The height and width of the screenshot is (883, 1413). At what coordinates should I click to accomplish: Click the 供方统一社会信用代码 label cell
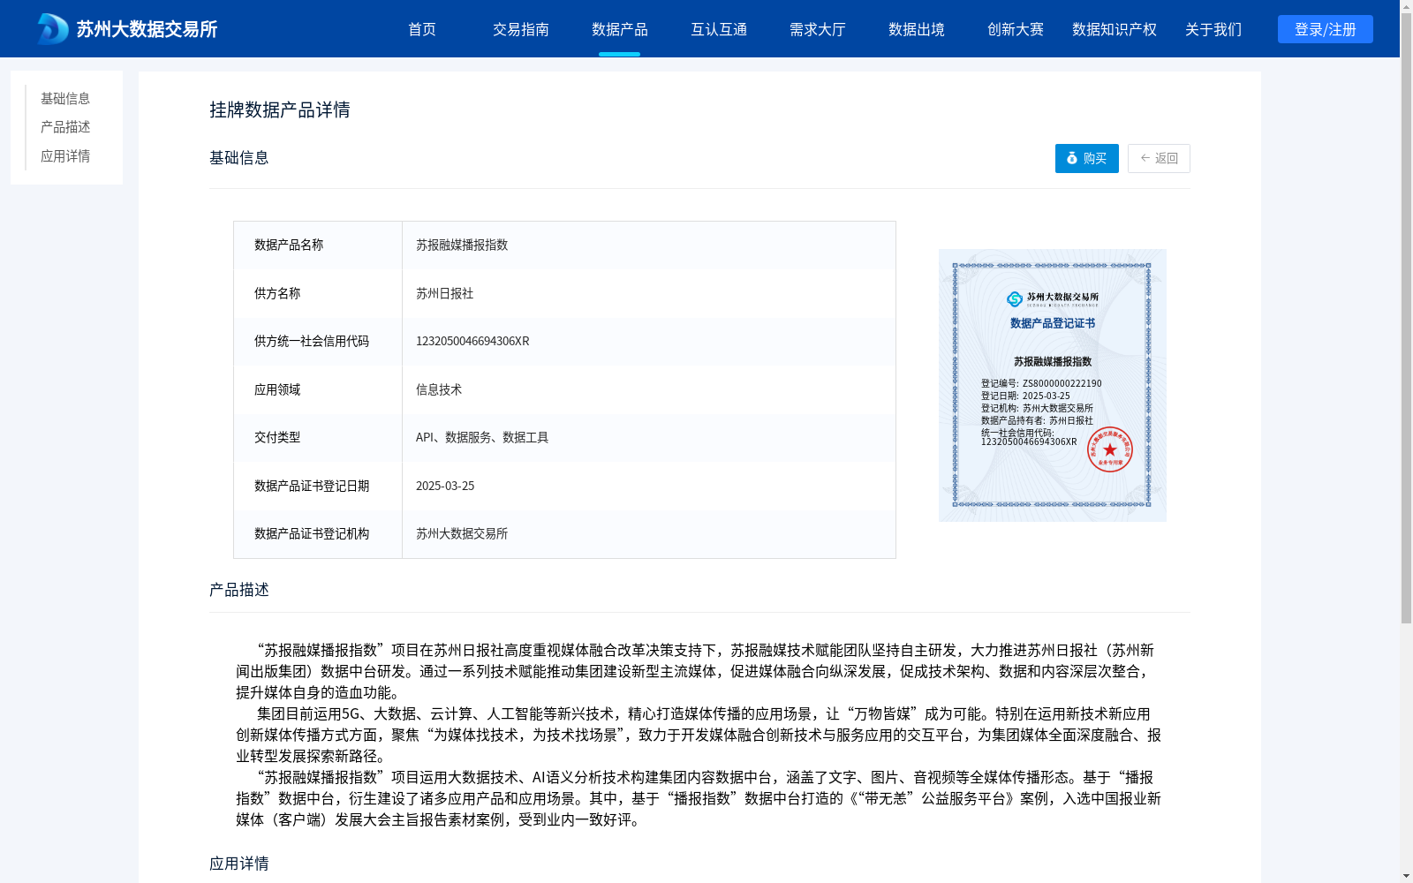[318, 341]
